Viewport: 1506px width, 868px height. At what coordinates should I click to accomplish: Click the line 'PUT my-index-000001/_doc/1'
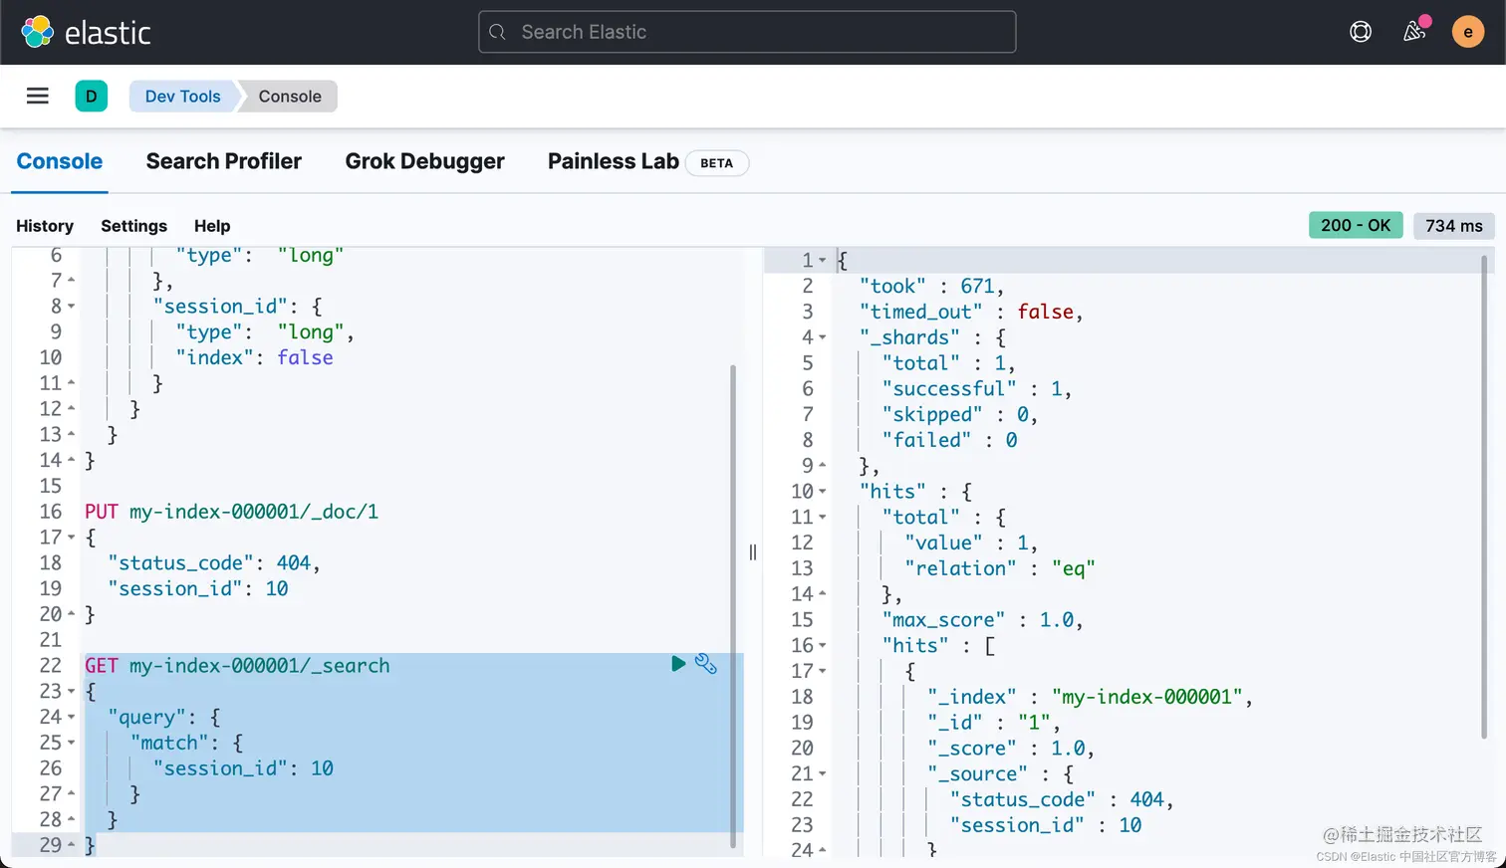(x=232, y=512)
